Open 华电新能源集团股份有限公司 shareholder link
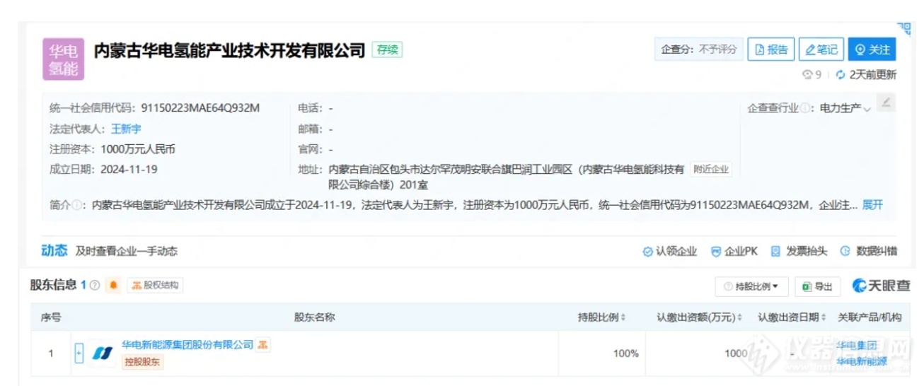Image resolution: width=924 pixels, height=386 pixels. pyautogui.click(x=187, y=345)
